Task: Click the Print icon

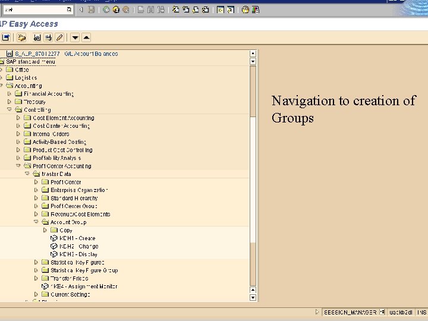Action: 141,10
